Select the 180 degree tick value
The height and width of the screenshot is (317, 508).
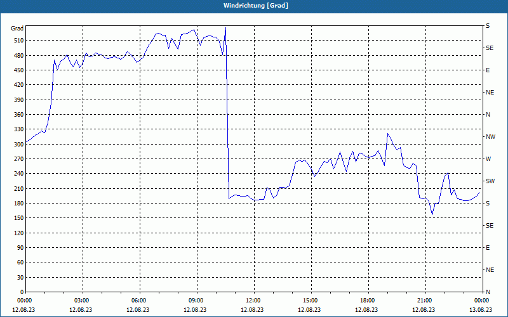(x=18, y=203)
